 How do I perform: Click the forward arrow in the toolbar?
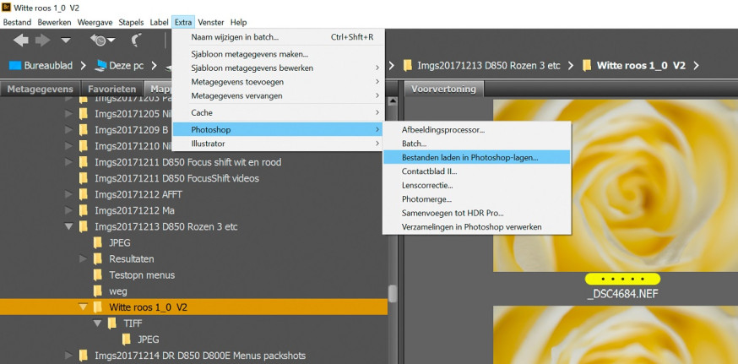[42, 41]
